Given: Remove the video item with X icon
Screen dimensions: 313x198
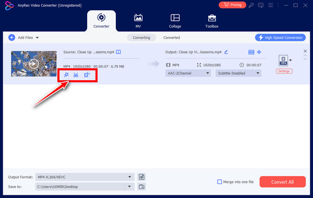Looking at the screenshot, I should pyautogui.click(x=305, y=51).
